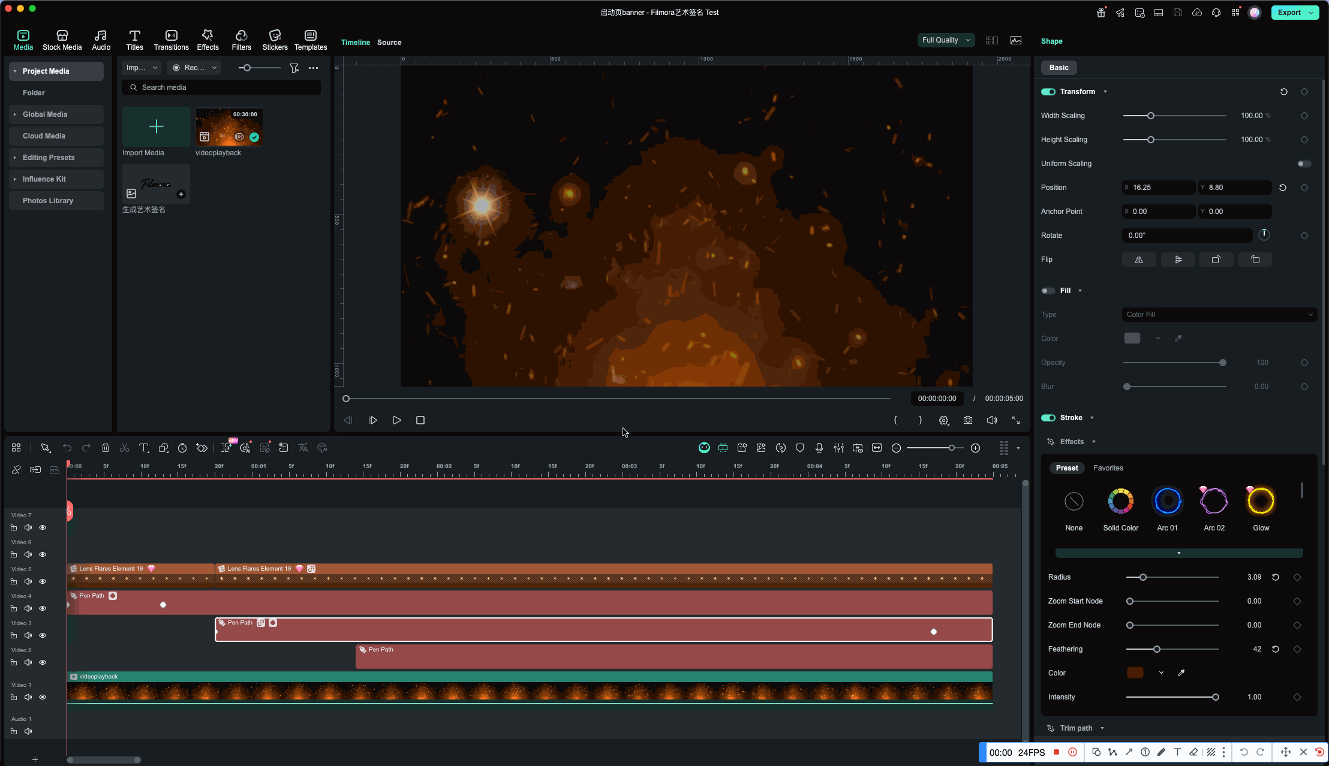Open the Stickers panel
Image resolution: width=1329 pixels, height=766 pixels.
pyautogui.click(x=275, y=40)
